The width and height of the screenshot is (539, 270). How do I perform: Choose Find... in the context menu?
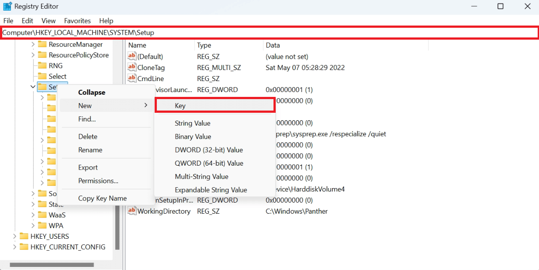tap(106, 119)
